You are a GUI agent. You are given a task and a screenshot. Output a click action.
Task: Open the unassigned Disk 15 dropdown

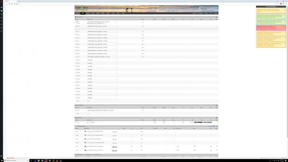pyautogui.click(x=102, y=76)
